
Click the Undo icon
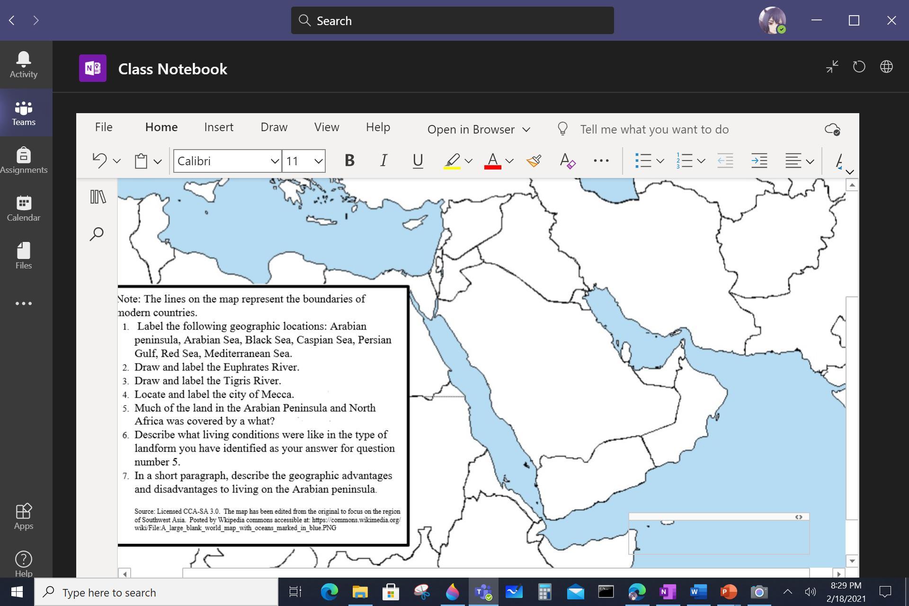pos(99,161)
